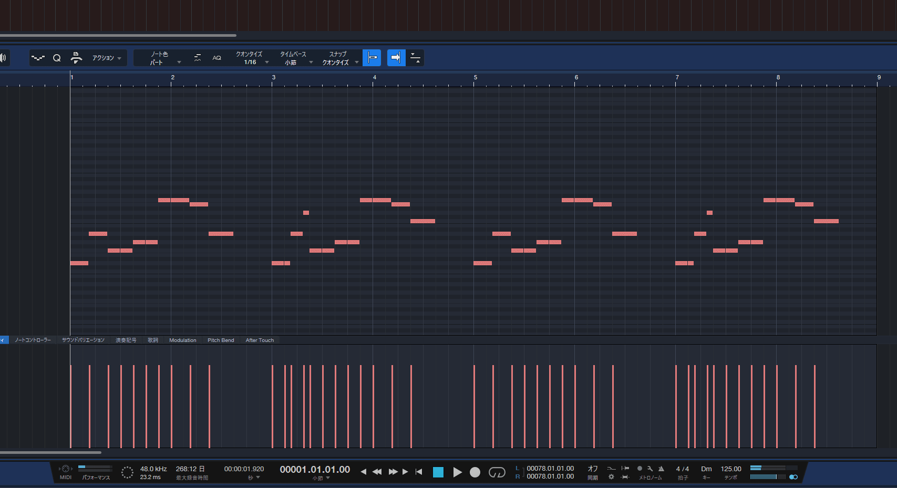Click the 4/4 time signature value
This screenshot has width=897, height=488.
pyautogui.click(x=682, y=469)
